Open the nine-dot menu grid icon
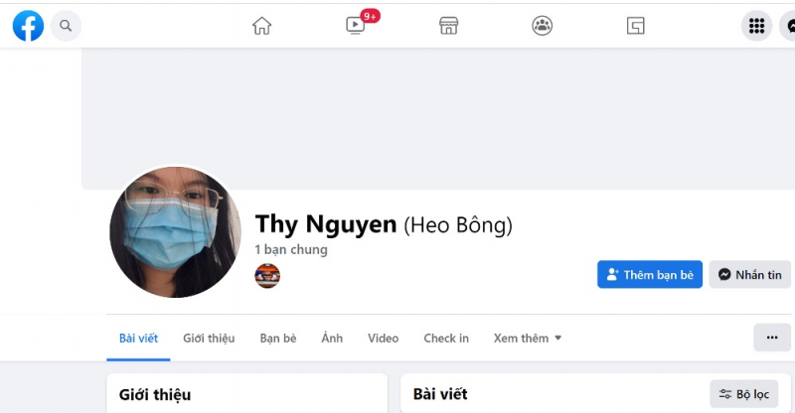795x413 pixels. coord(756,26)
